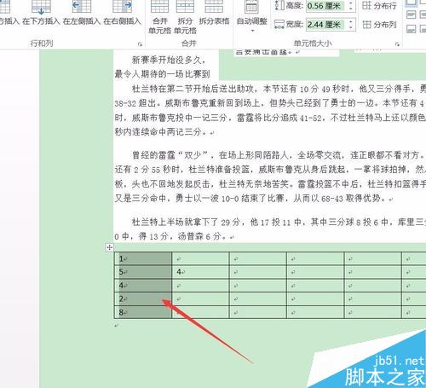Image resolution: width=426 pixels, height=388 pixels.
Task: Click paragraph starting 杜兰特上半场就拿下了
Action: (270, 229)
